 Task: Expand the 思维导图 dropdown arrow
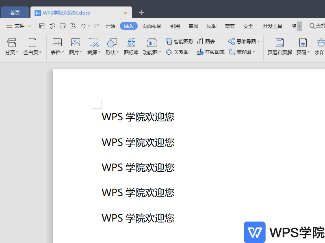(x=258, y=42)
